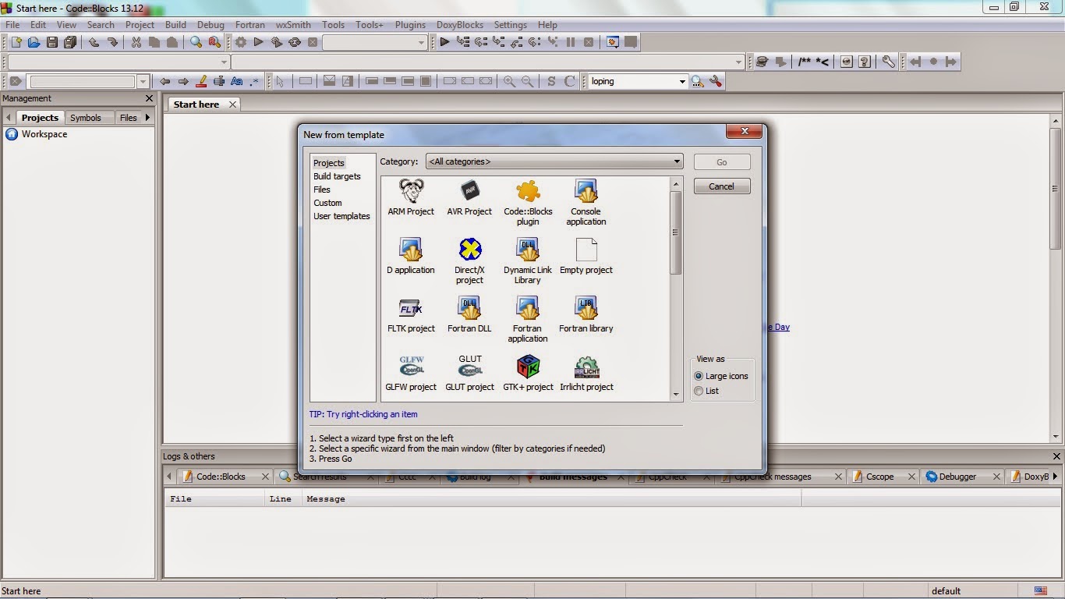This screenshot has height=599, width=1065.
Task: Open the loping search text combo box
Action: point(639,81)
